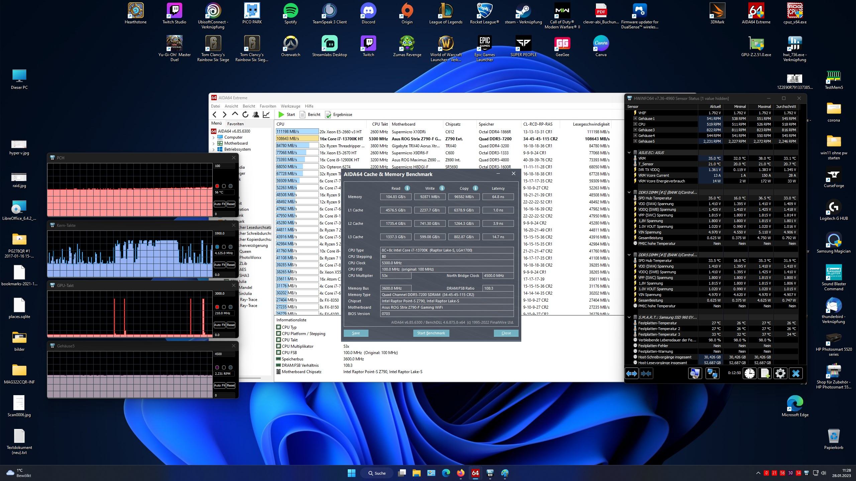This screenshot has width=856, height=481.
Task: Open Samsung Magician desktop shortcut
Action: tap(834, 243)
